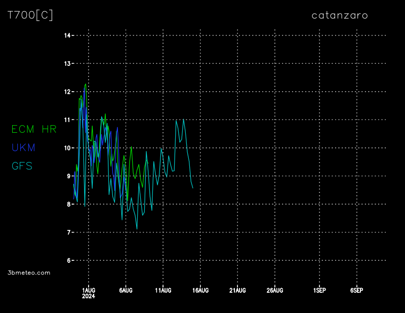
Task: Click the 1SEP date label
Action: pos(319,290)
